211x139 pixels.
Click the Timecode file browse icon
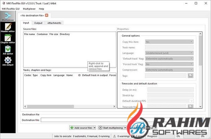point(190,106)
